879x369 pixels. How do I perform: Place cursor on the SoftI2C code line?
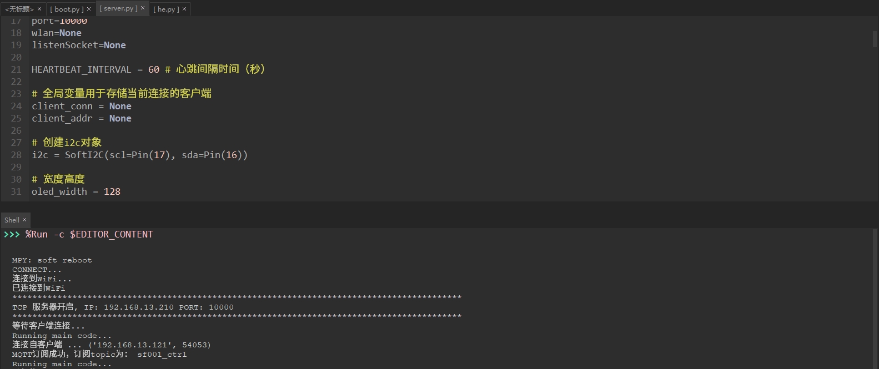click(x=139, y=155)
